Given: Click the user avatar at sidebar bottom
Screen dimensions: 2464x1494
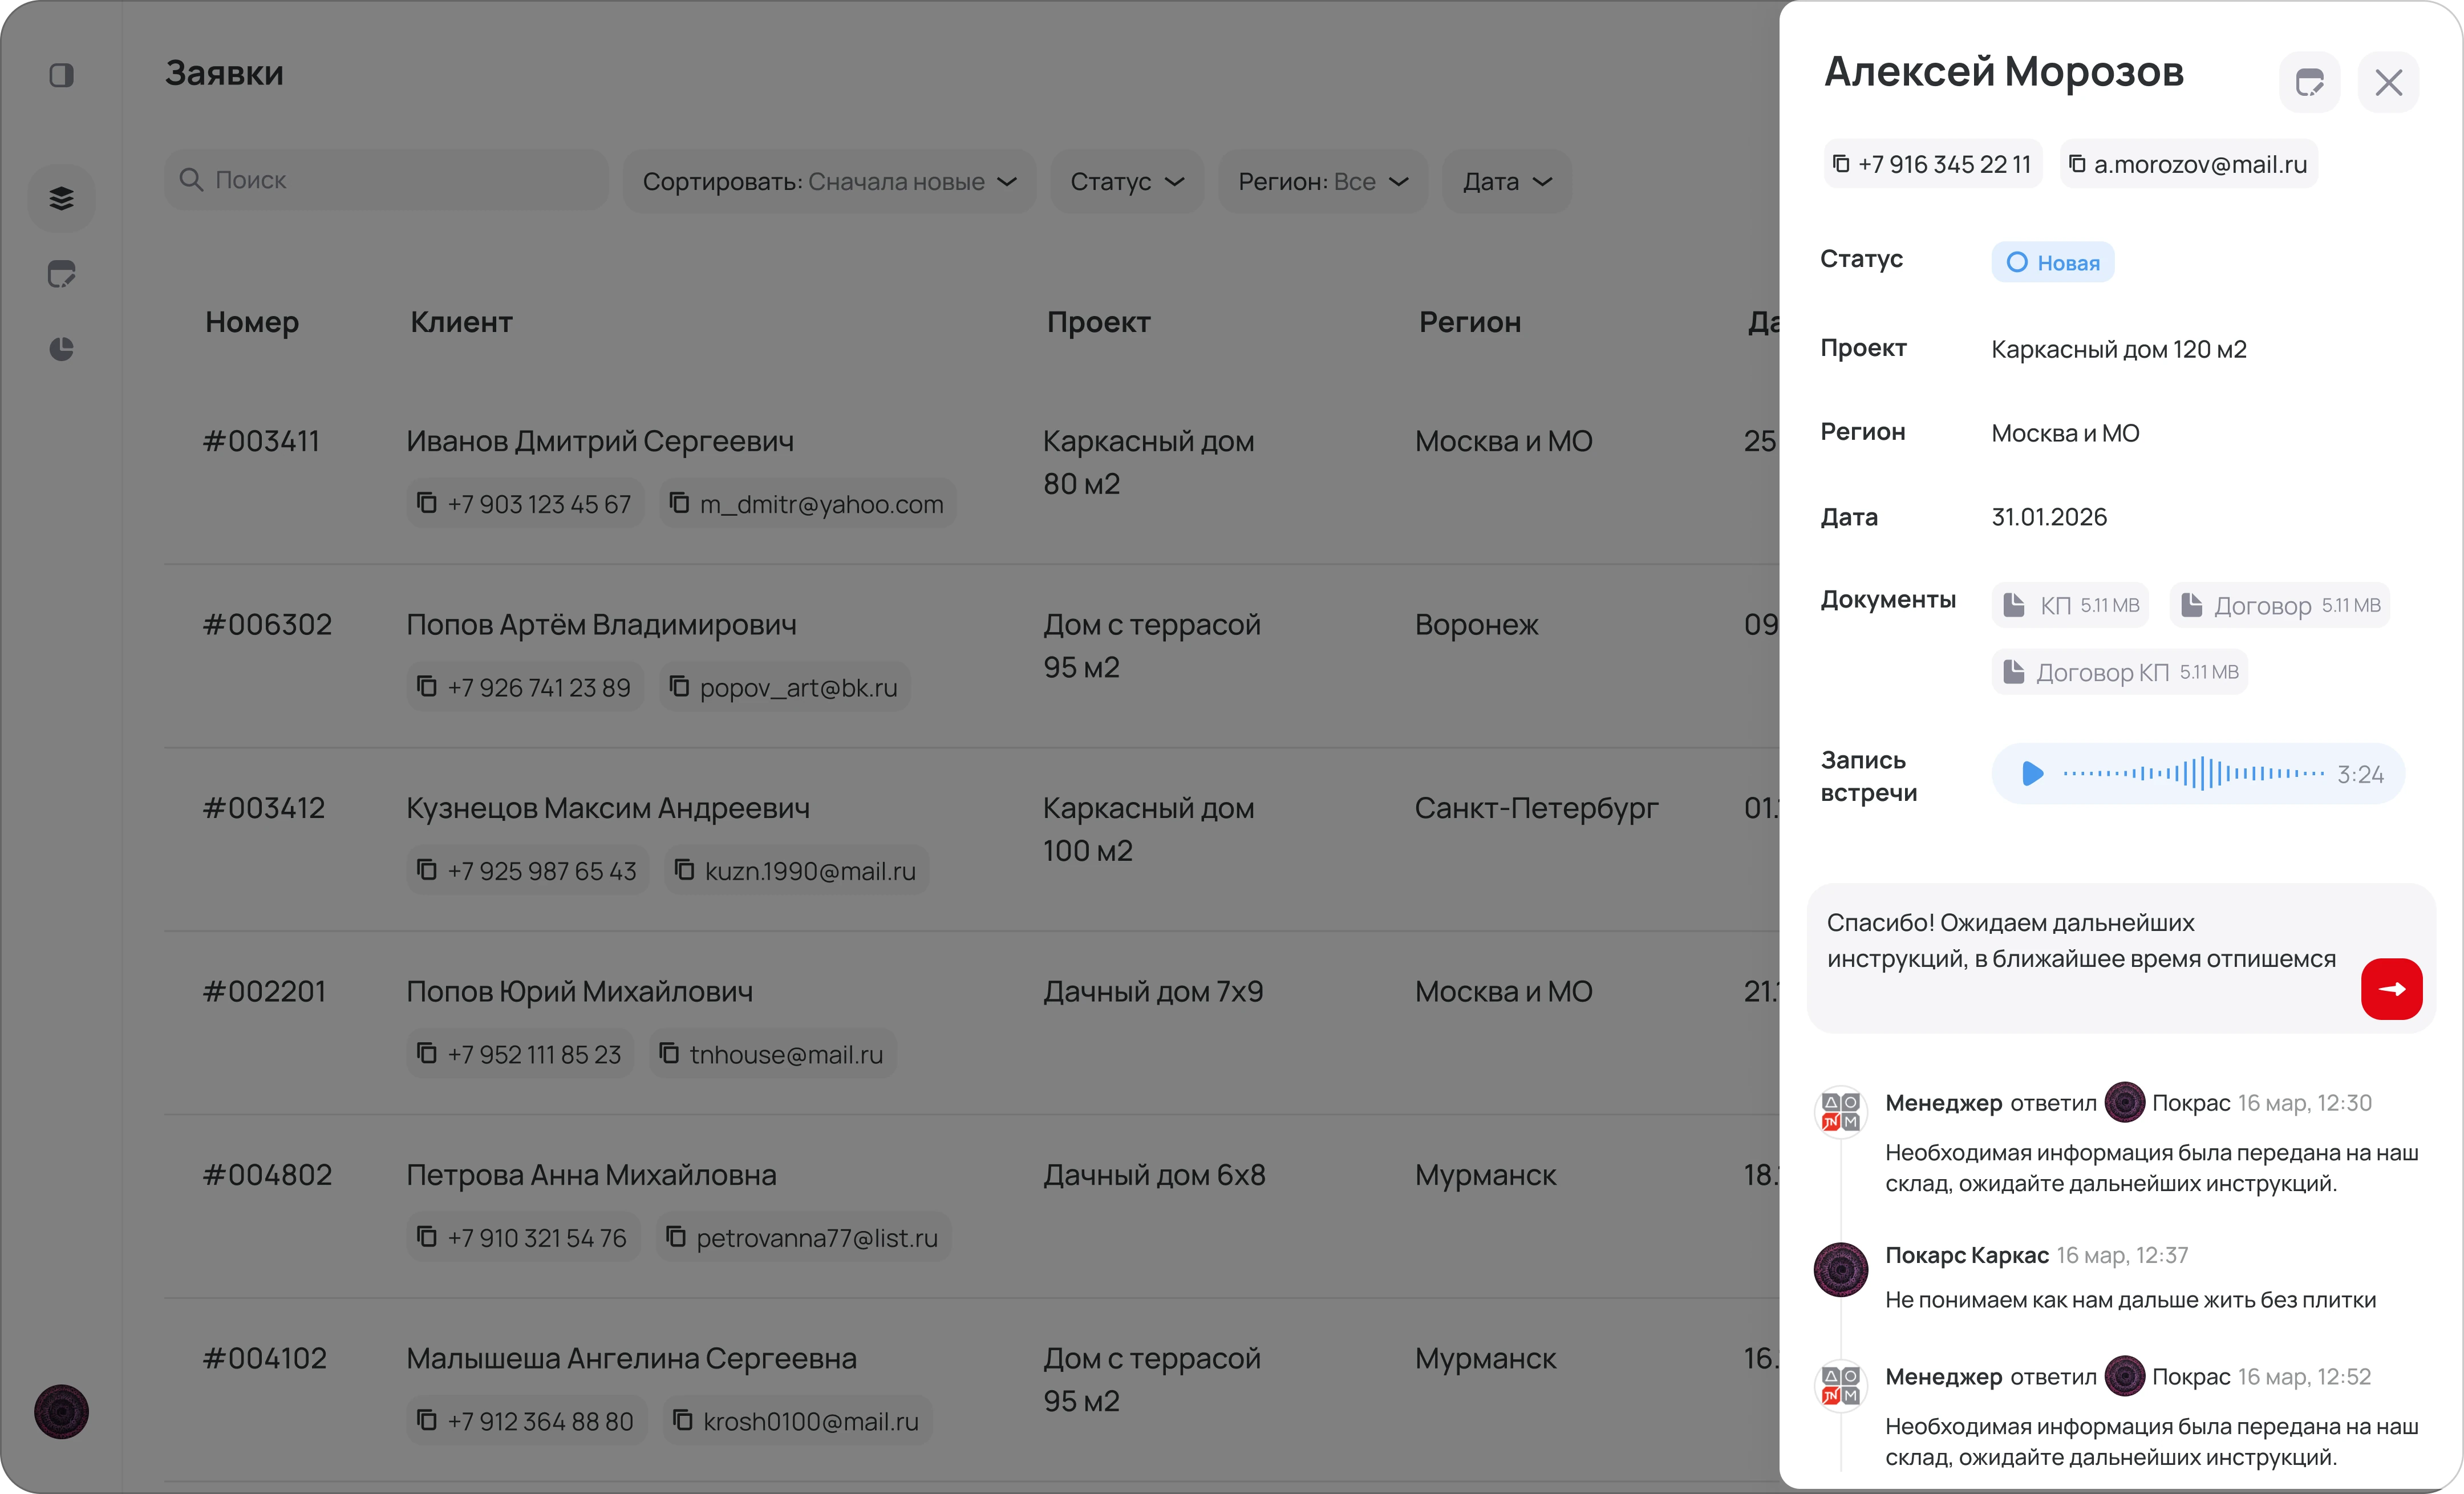Looking at the screenshot, I should [x=62, y=1411].
